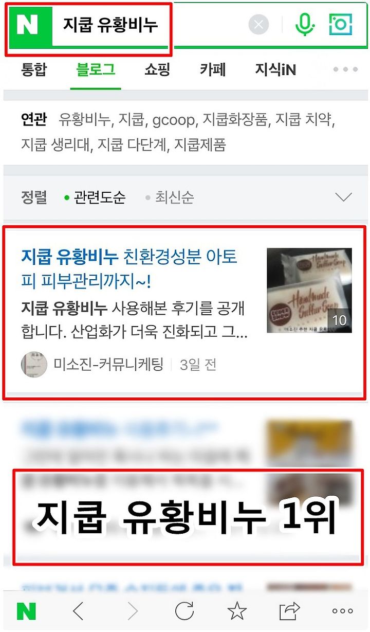Open the 지쿱 유황비누 친환경성분 blog post title

point(129,268)
